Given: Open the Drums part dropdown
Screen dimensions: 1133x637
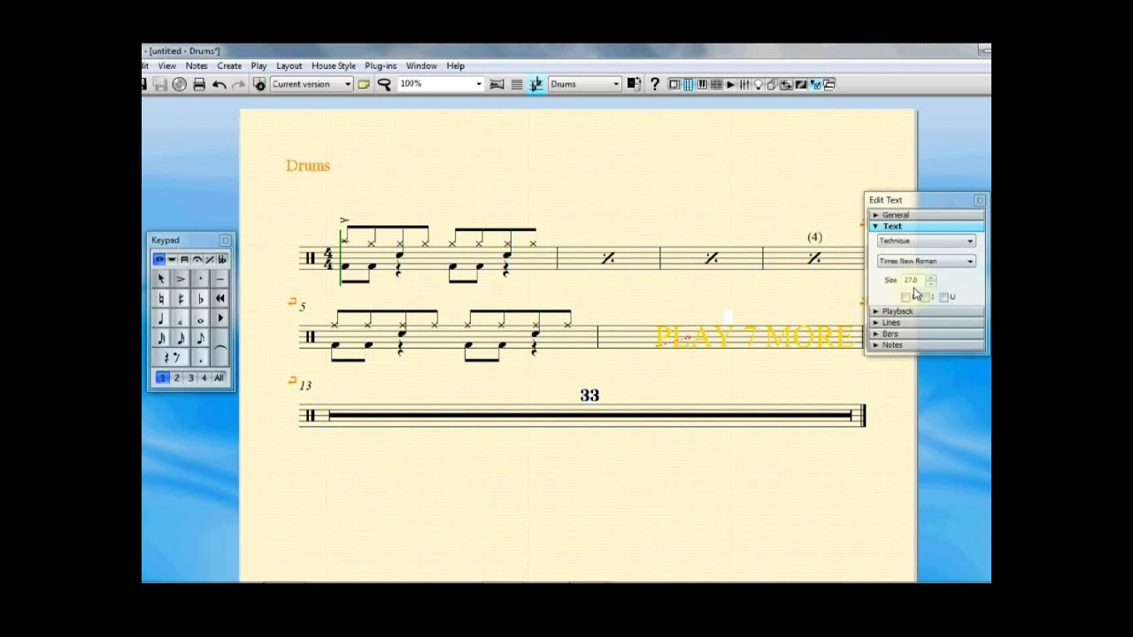Looking at the screenshot, I should pyautogui.click(x=585, y=84).
